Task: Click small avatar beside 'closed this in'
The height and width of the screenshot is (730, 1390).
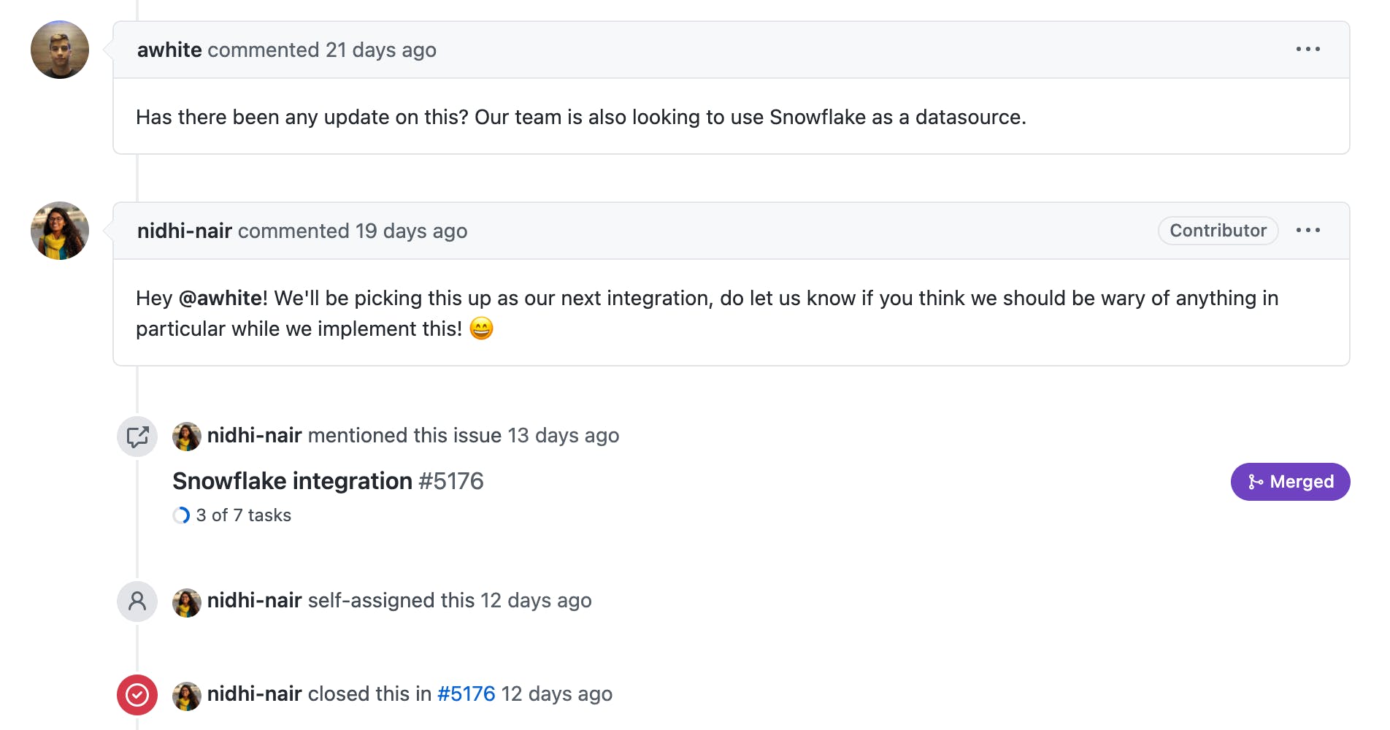Action: tap(187, 696)
